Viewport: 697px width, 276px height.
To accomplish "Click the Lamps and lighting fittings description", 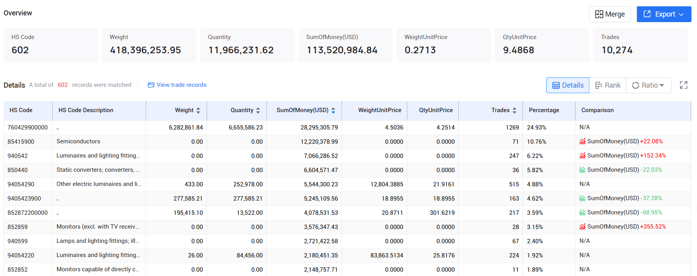I will click(x=98, y=241).
